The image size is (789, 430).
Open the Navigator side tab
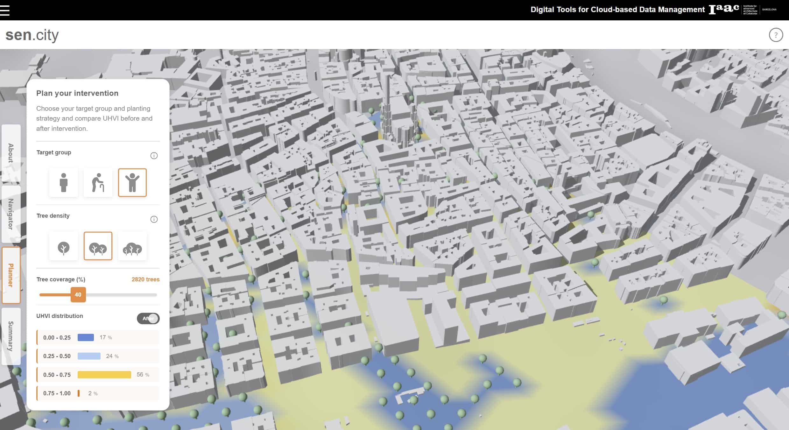(11, 214)
